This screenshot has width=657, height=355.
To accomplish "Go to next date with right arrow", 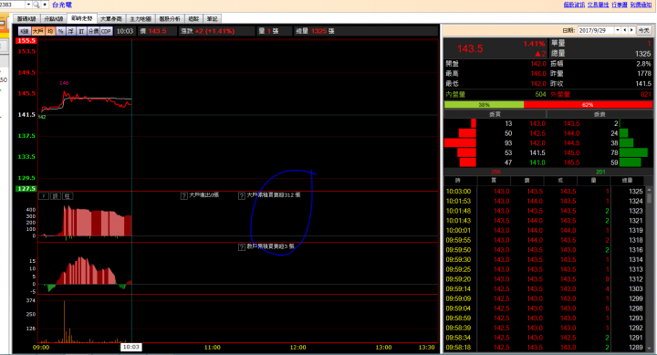I will tap(631, 30).
